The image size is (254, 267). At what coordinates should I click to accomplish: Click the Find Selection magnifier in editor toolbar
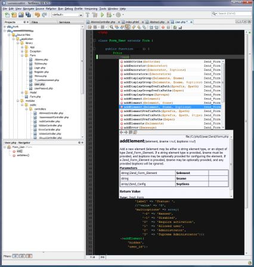pyautogui.click(x=111, y=27)
